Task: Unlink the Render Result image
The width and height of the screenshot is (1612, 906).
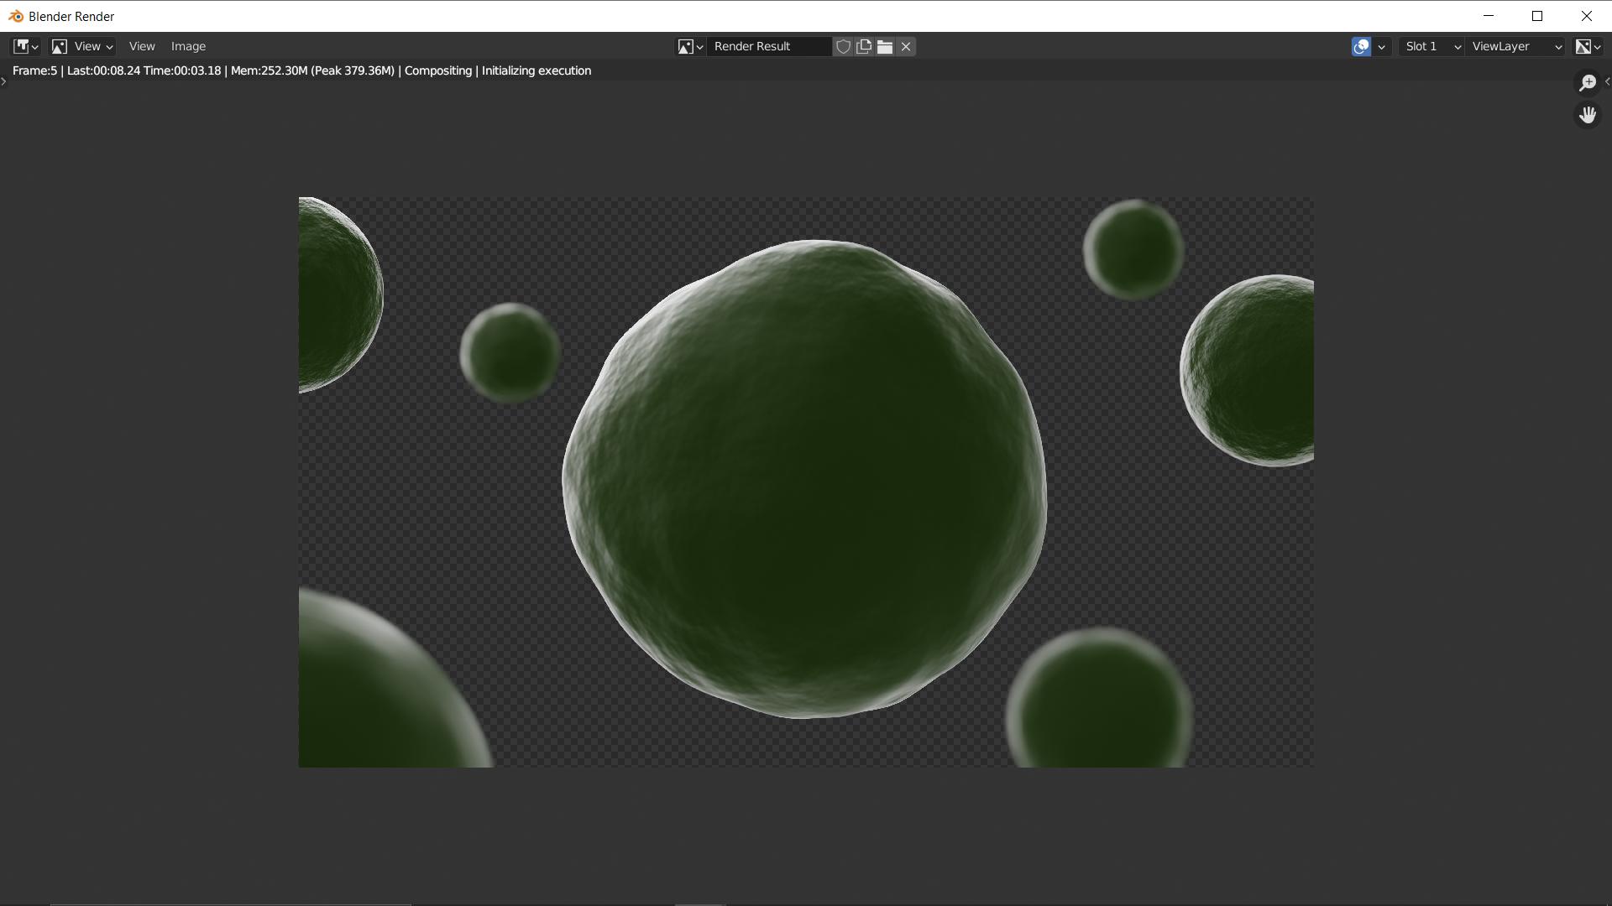Action: (x=906, y=46)
